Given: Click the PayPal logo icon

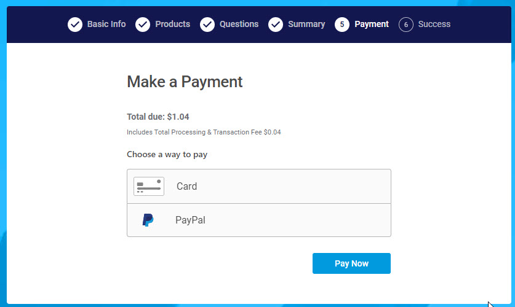Looking at the screenshot, I should coord(148,220).
